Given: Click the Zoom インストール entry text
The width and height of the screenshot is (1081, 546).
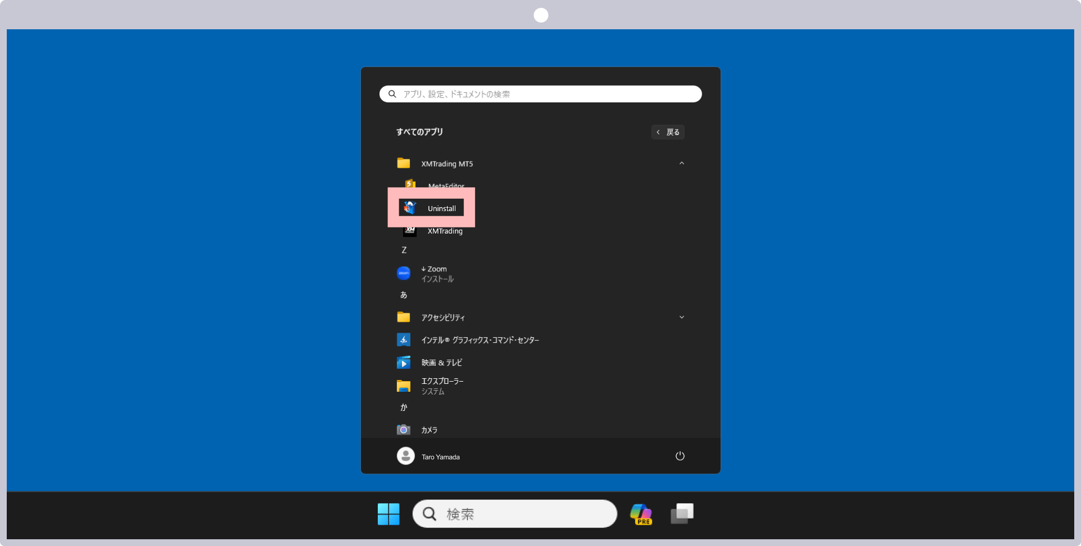Looking at the screenshot, I should click(437, 274).
